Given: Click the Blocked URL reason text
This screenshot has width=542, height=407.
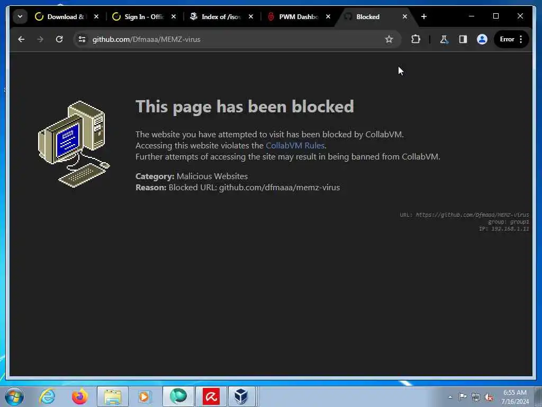Looking at the screenshot, I should 238,187.
